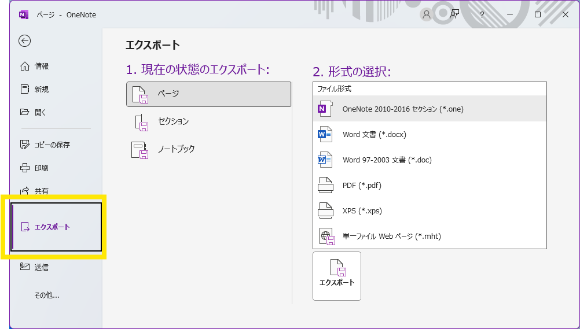This screenshot has height=329, width=580.
Task: Click the printer icon beside 印刷
Action: coord(24,168)
